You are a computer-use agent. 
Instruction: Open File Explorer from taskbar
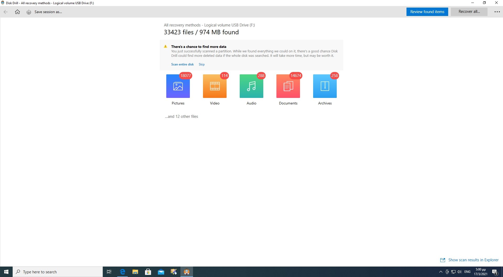click(x=135, y=272)
